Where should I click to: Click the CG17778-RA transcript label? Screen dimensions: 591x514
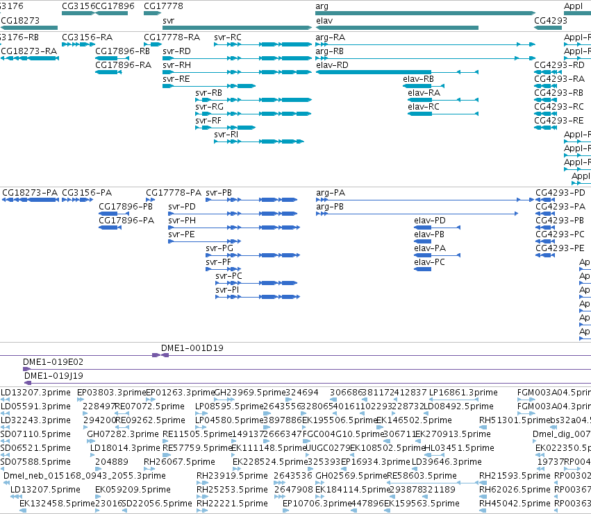click(172, 37)
